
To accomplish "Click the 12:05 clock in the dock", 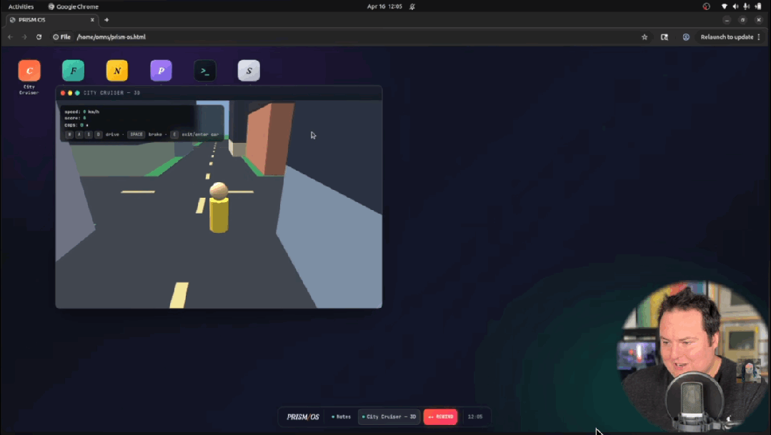I will click(x=475, y=417).
